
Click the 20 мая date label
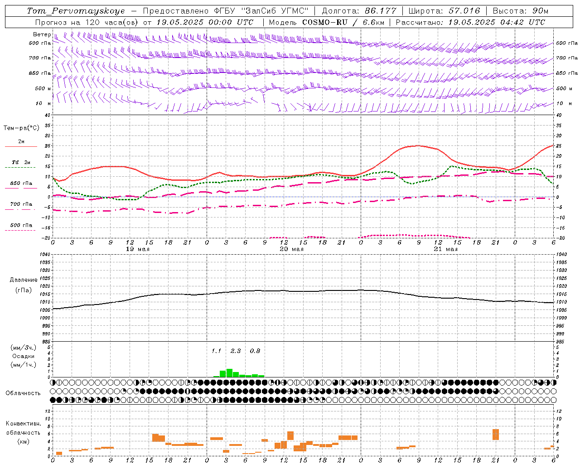pyautogui.click(x=292, y=249)
